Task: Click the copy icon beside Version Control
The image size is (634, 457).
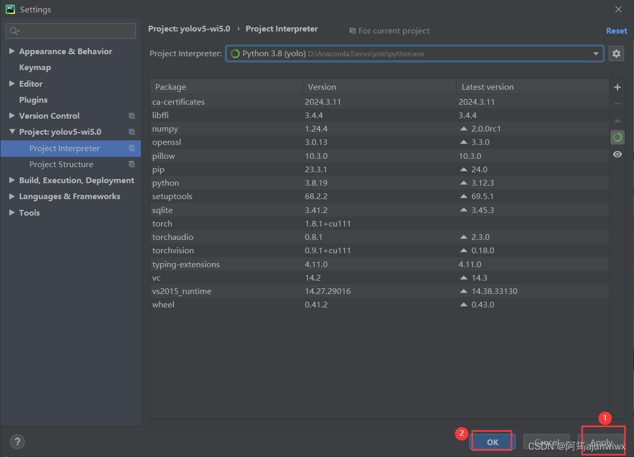Action: pos(132,116)
